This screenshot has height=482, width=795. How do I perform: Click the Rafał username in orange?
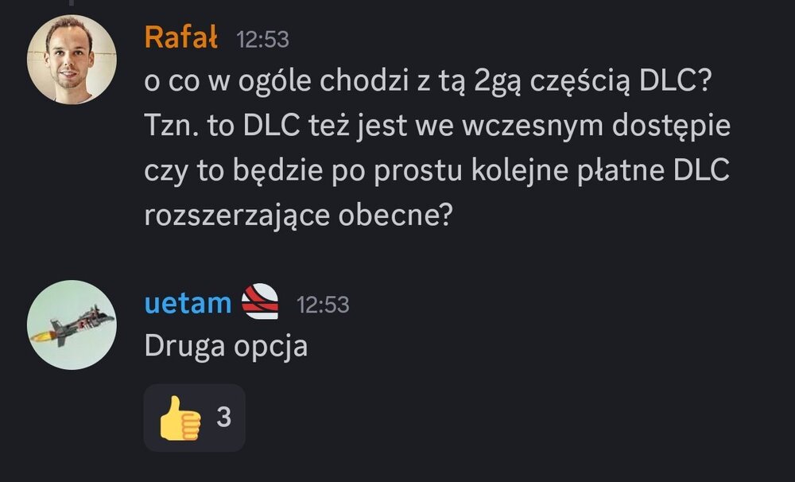pyautogui.click(x=181, y=37)
